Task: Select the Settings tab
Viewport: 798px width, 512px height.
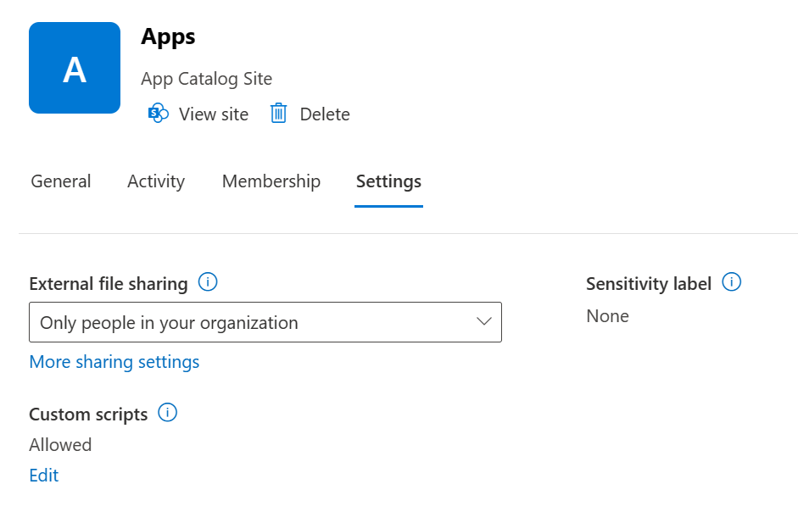Action: (x=388, y=181)
